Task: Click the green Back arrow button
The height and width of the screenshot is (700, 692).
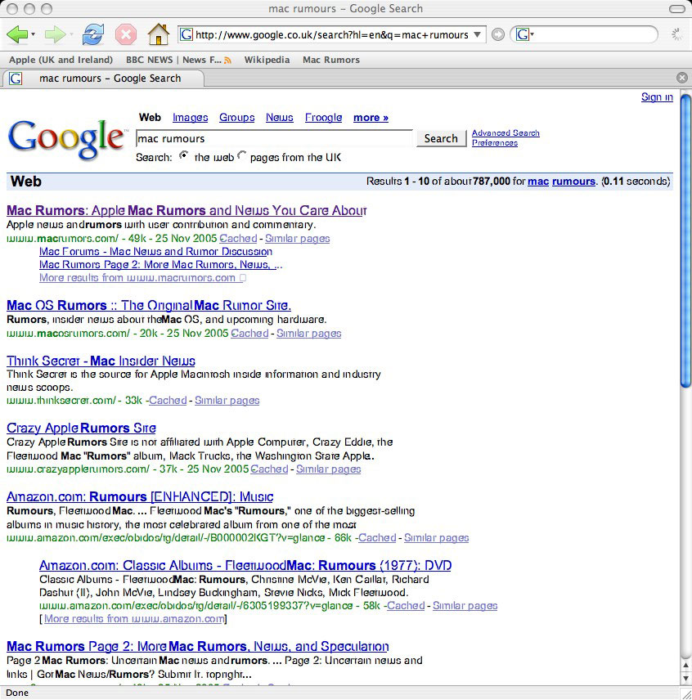Action: 17,34
